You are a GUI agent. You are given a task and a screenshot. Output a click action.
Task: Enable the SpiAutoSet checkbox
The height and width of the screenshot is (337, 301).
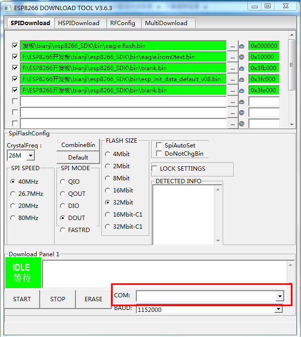click(159, 145)
